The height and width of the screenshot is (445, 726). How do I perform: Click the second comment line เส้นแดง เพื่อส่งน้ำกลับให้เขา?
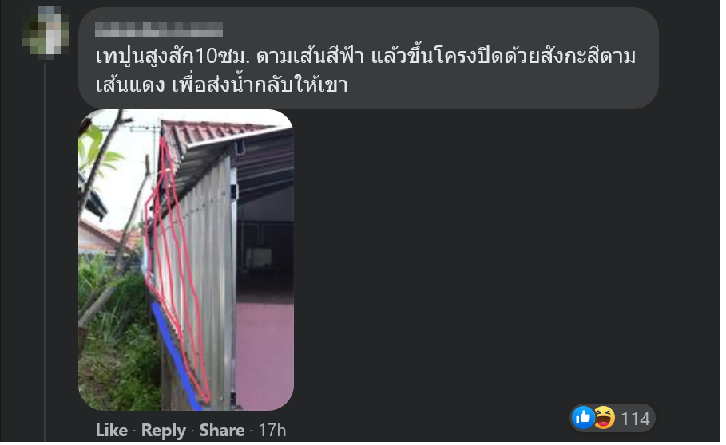click(221, 85)
